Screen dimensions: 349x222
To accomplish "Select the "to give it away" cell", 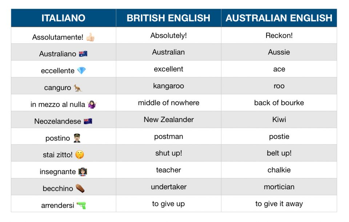I will (x=279, y=204).
